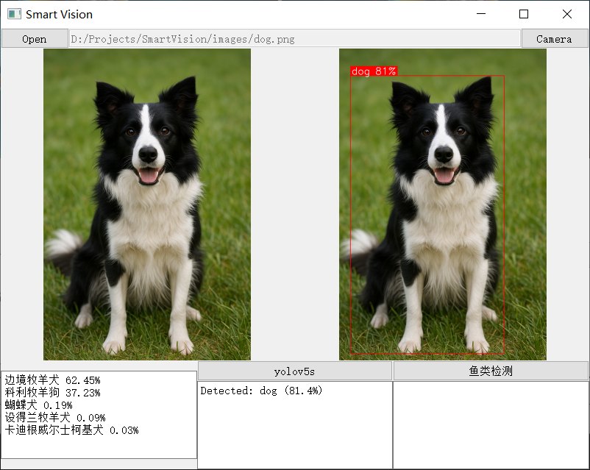Run the yolov5s detection button

coord(294,371)
